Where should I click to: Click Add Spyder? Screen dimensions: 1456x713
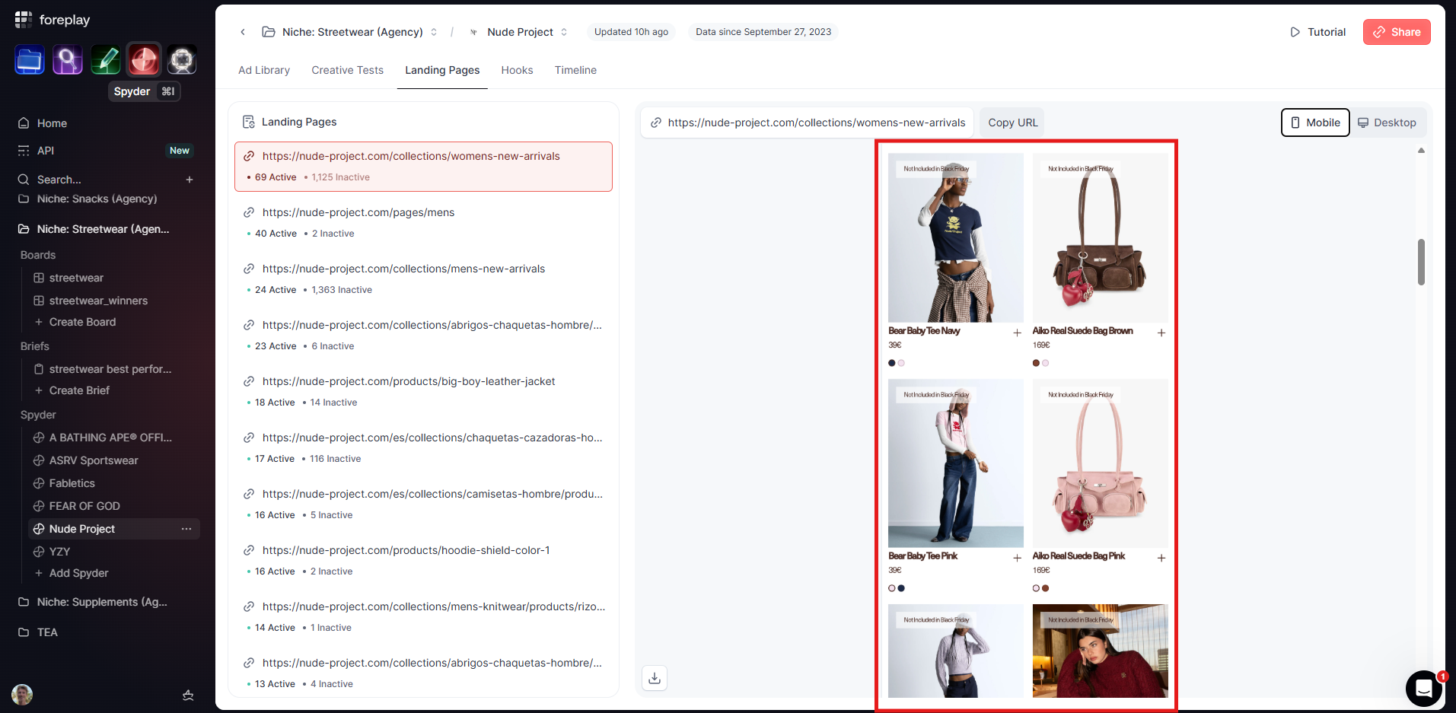[x=78, y=573]
